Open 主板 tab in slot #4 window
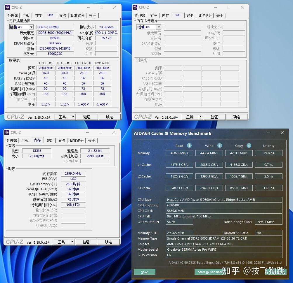 [153, 15]
